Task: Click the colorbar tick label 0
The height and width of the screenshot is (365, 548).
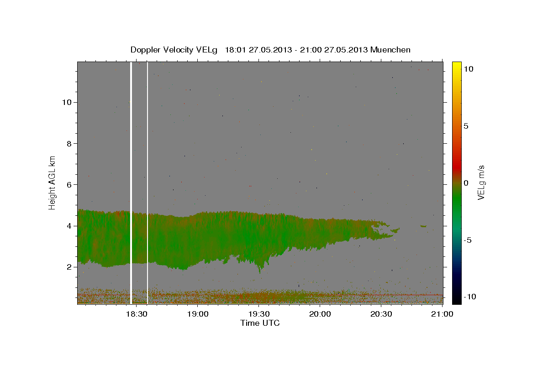Action: pos(466,183)
